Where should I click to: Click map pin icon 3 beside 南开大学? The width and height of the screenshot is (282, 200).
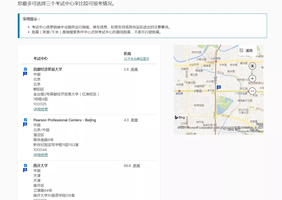[25, 170]
